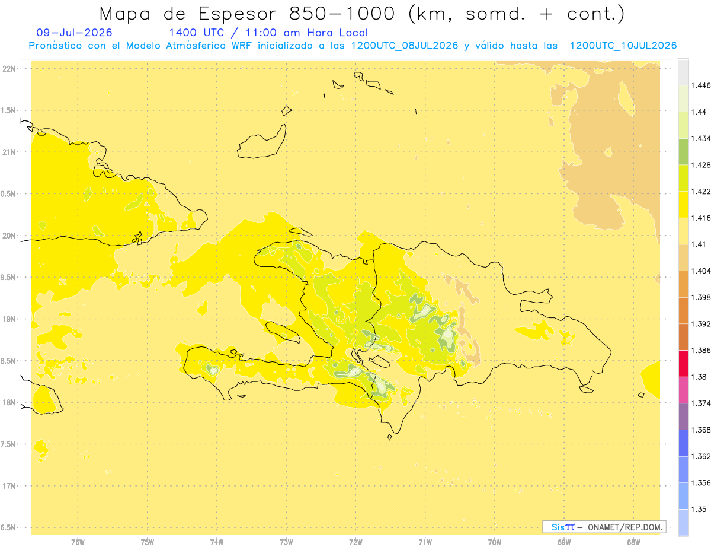Click the 1.38 legend value

[698, 377]
